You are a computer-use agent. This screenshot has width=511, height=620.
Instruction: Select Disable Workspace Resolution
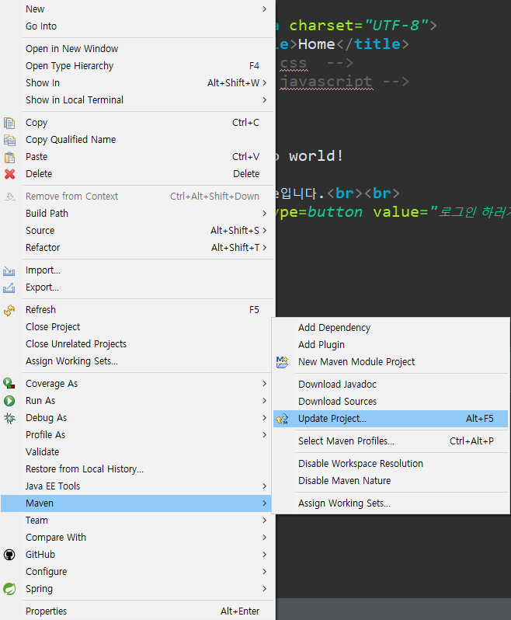pyautogui.click(x=361, y=463)
